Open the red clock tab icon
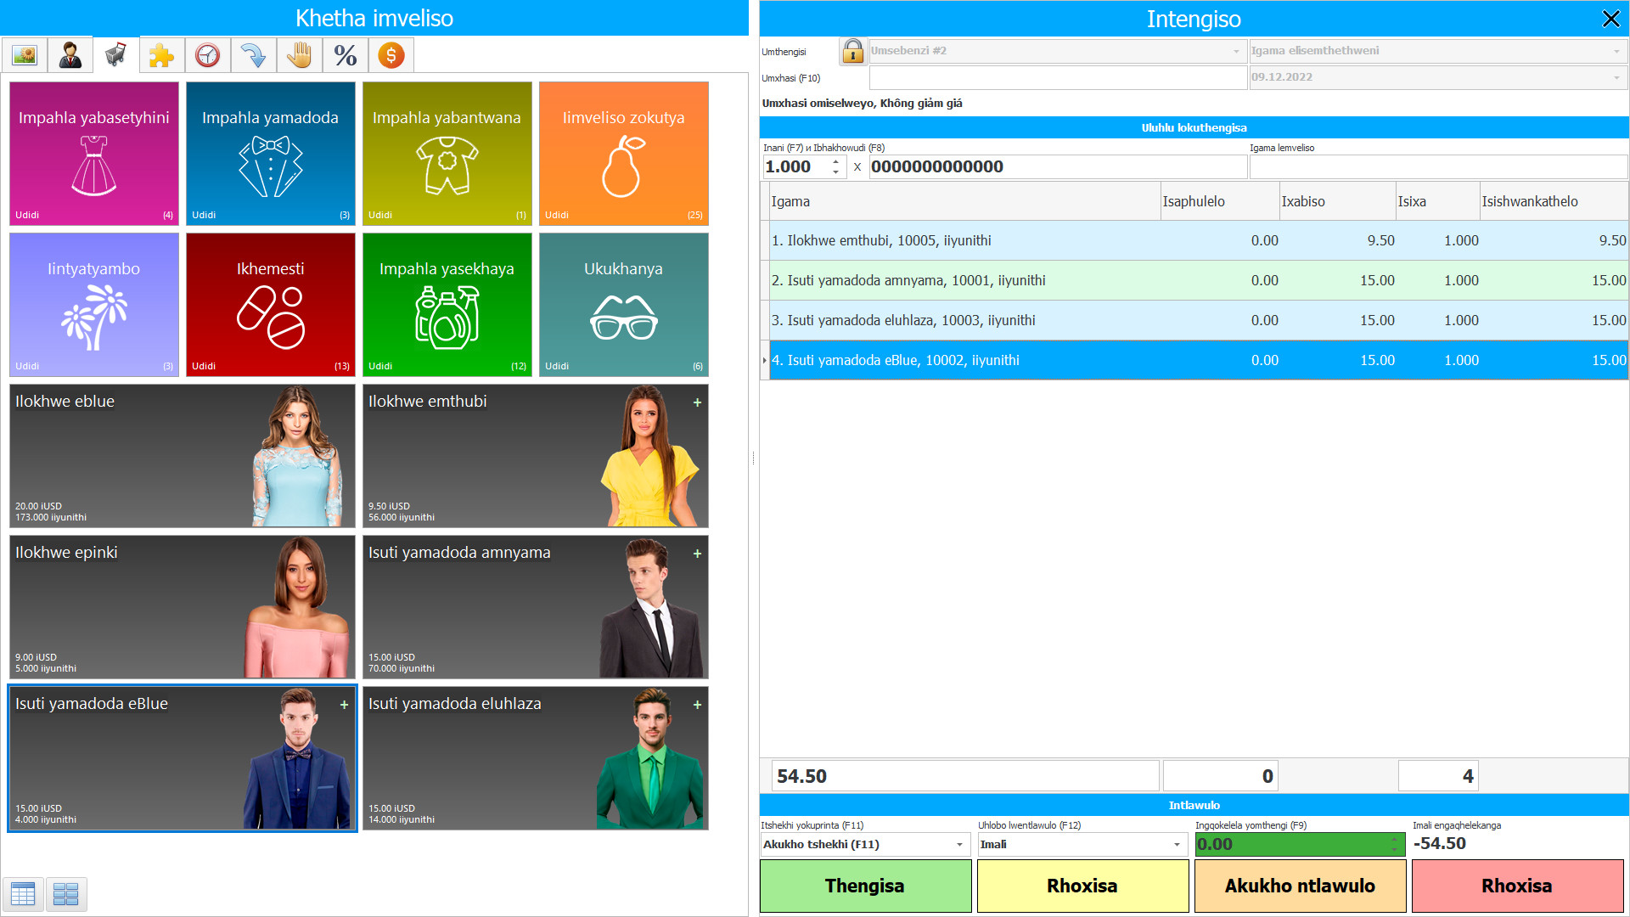 click(207, 56)
